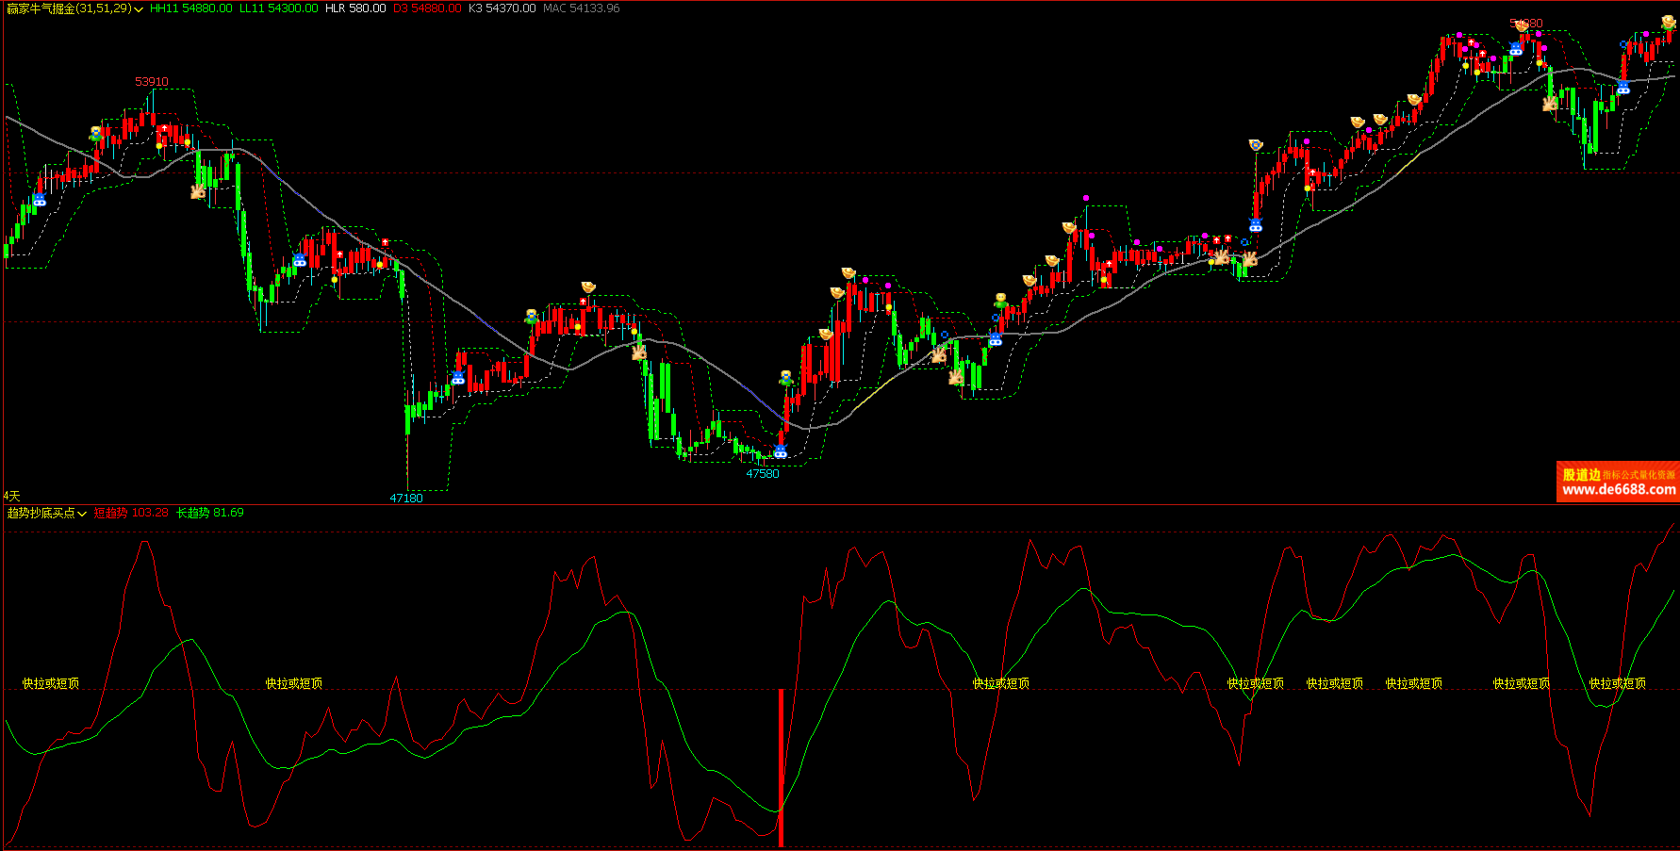
Task: Click the green figure icon above the 47580 low
Action: pos(785,378)
